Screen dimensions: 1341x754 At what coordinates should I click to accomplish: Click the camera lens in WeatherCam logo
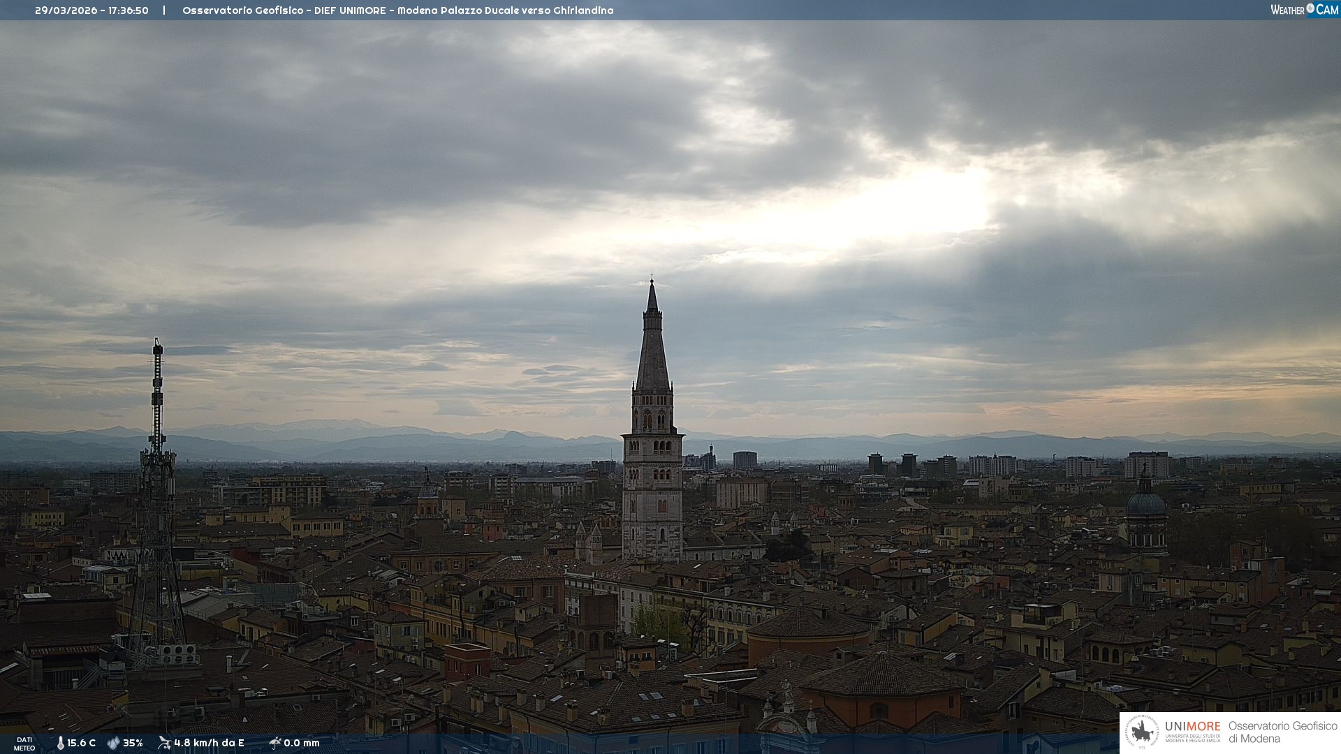1310,8
